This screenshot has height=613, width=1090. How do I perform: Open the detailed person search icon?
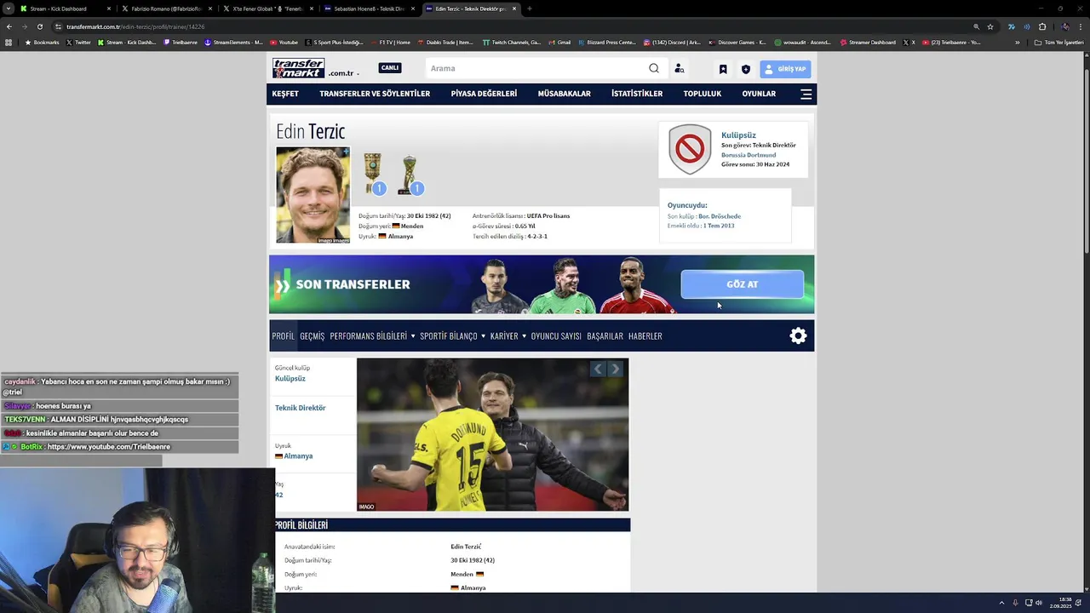click(679, 69)
